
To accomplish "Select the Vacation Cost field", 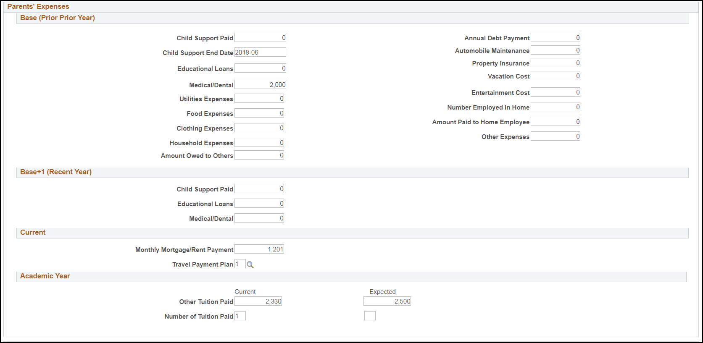I will click(556, 76).
